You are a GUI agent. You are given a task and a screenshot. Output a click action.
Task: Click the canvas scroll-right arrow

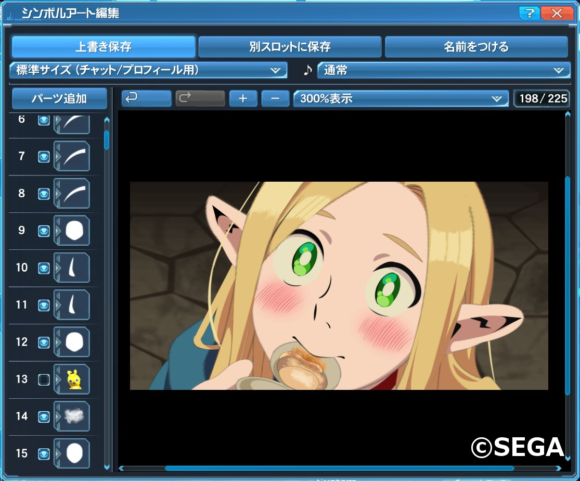pos(559,469)
